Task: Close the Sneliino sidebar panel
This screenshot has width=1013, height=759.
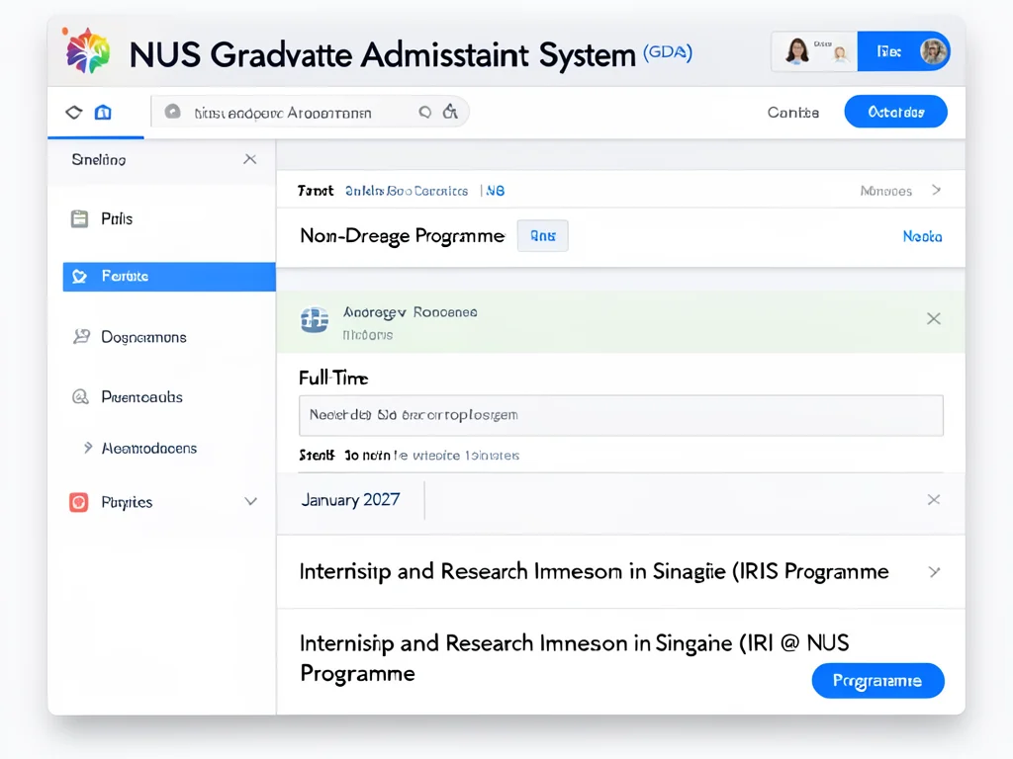Action: tap(250, 159)
